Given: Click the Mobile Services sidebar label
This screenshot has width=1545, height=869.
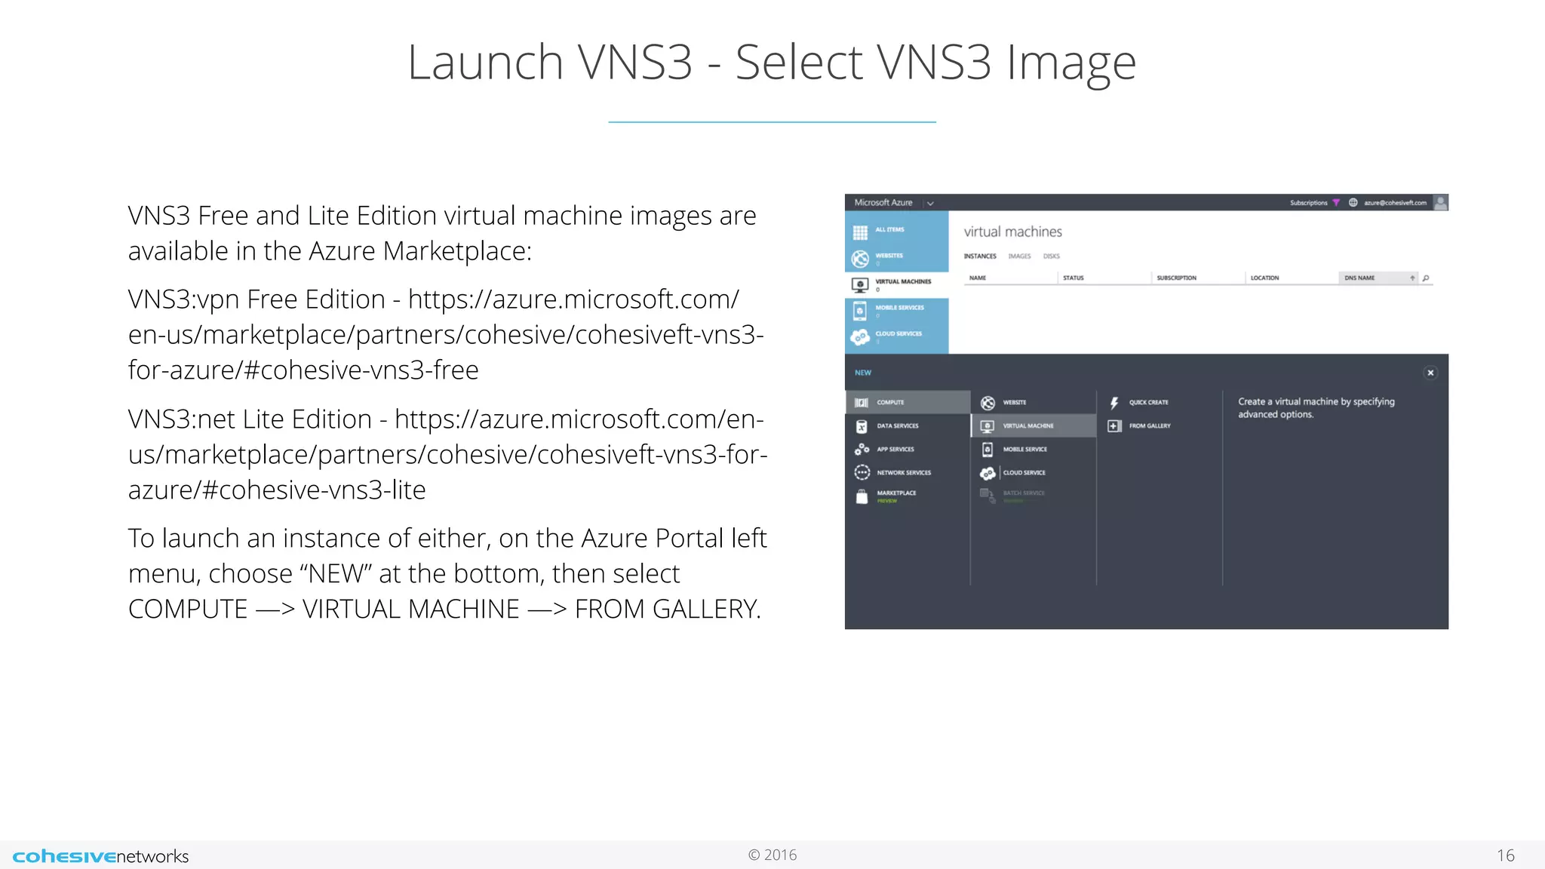Looking at the screenshot, I should coord(899,308).
